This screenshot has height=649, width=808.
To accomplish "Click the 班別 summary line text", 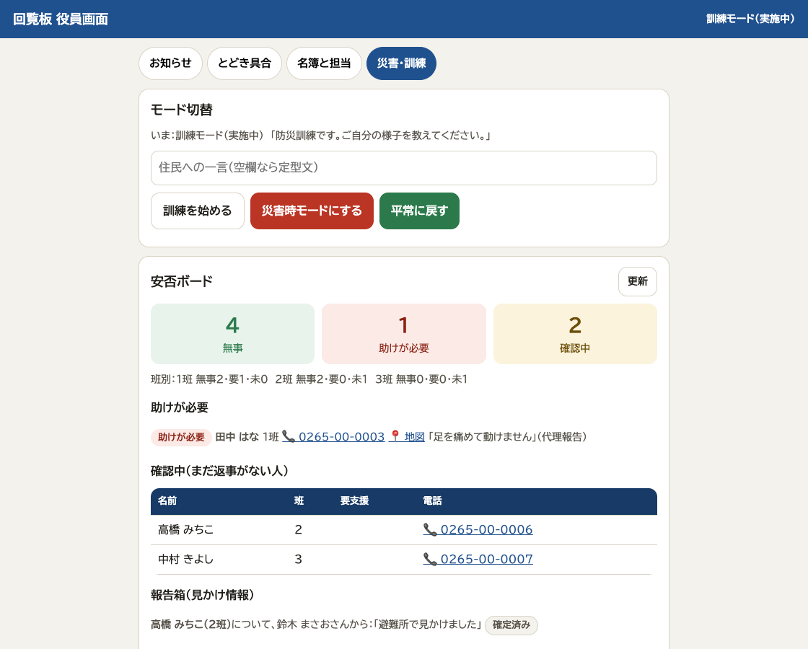I will pyautogui.click(x=309, y=379).
